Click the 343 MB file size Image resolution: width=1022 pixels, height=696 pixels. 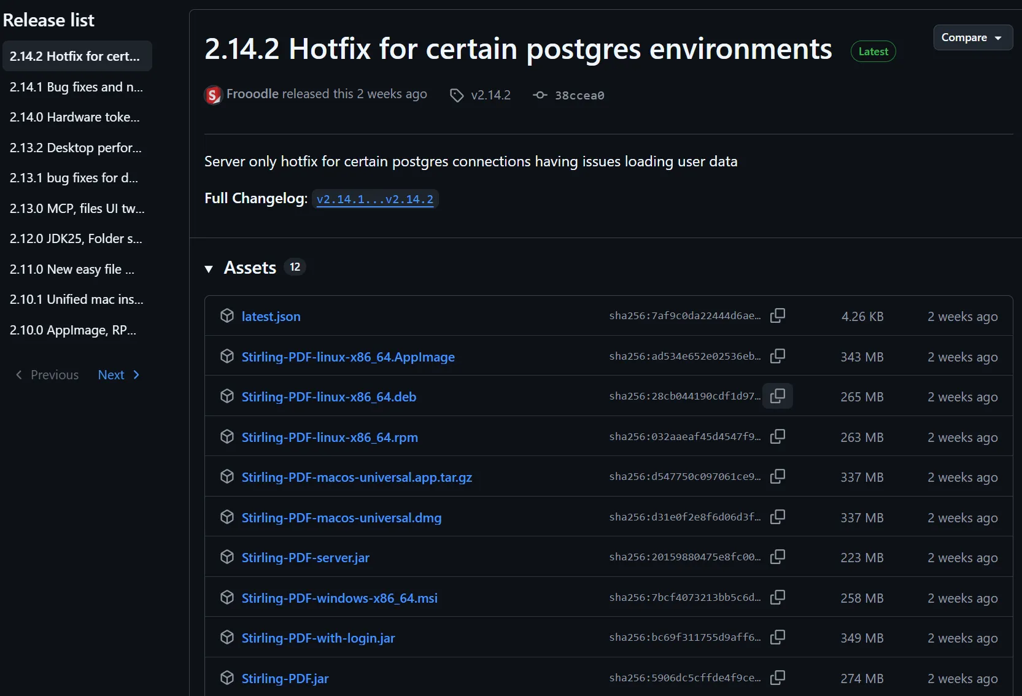coord(862,357)
